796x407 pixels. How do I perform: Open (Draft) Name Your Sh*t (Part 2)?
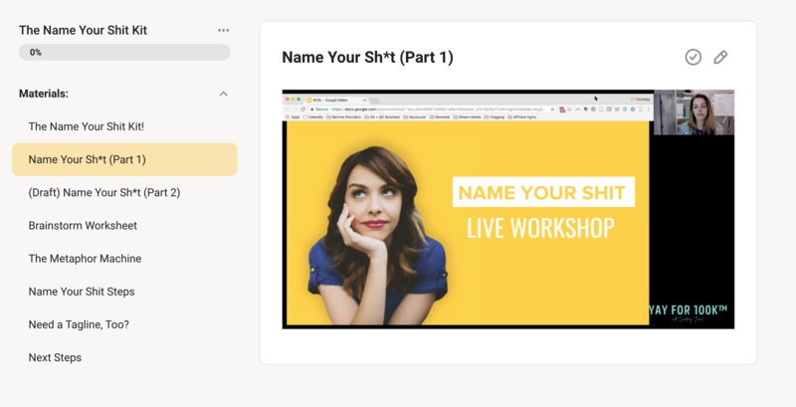[x=103, y=192]
